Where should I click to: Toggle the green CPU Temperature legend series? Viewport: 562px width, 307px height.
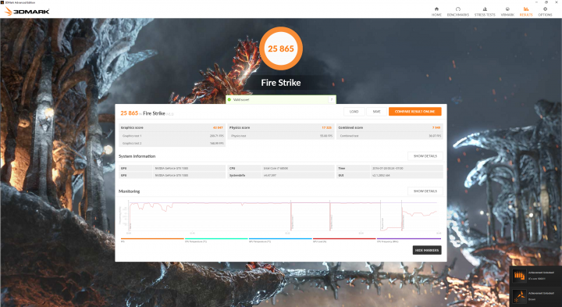(x=216, y=240)
